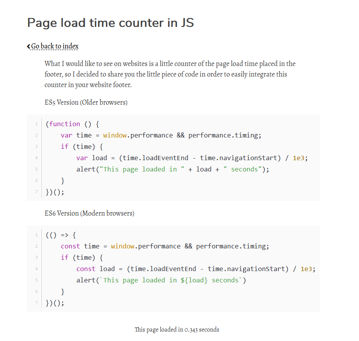This screenshot has height=341, width=359.
Task: Click the 'var load =' line in ES5 block
Action: click(192, 158)
